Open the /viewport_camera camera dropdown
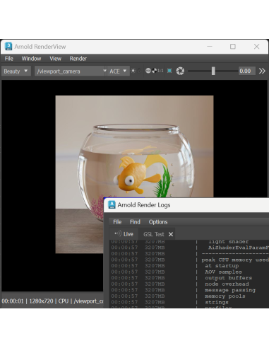 click(x=71, y=71)
